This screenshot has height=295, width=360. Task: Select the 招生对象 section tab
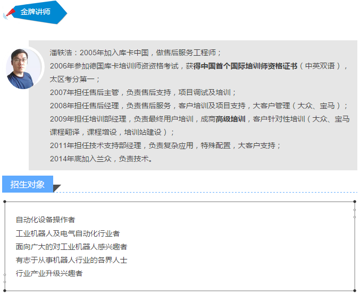28,185
